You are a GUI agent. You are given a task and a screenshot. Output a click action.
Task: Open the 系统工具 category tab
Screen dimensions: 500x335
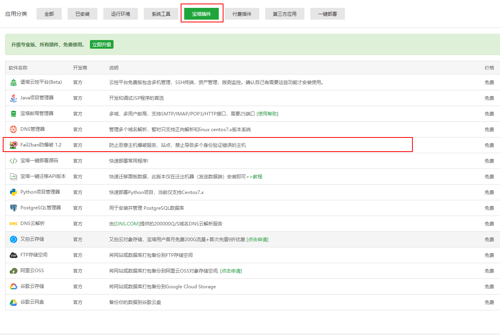tap(161, 13)
